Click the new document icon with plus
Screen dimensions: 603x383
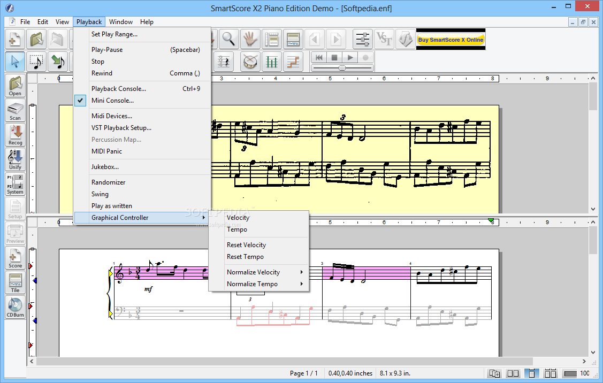pos(15,39)
